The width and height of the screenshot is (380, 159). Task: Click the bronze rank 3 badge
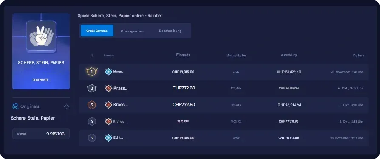[92, 105]
